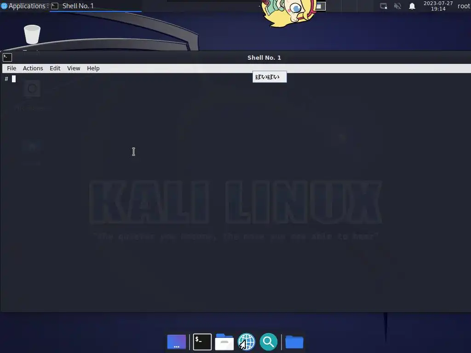Screen dimensions: 471x353
Task: Open the Actions menu
Action: pos(33,68)
